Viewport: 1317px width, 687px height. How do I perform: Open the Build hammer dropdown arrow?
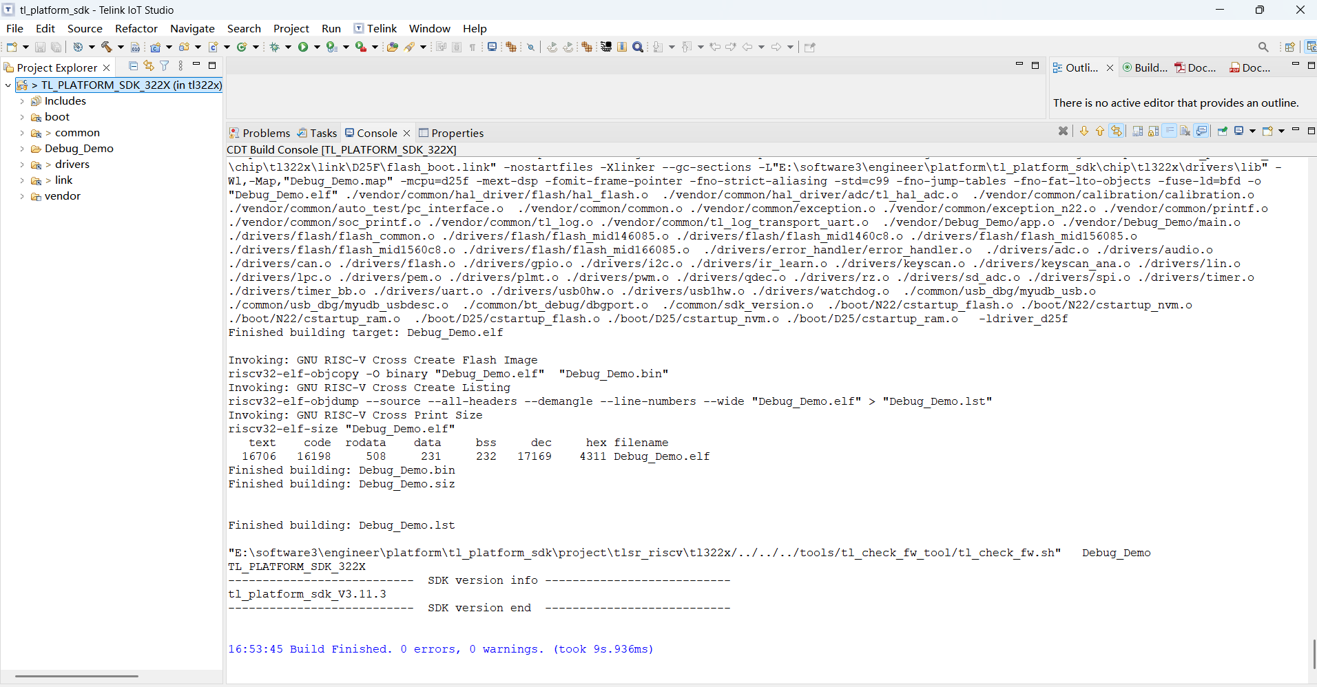pyautogui.click(x=121, y=47)
